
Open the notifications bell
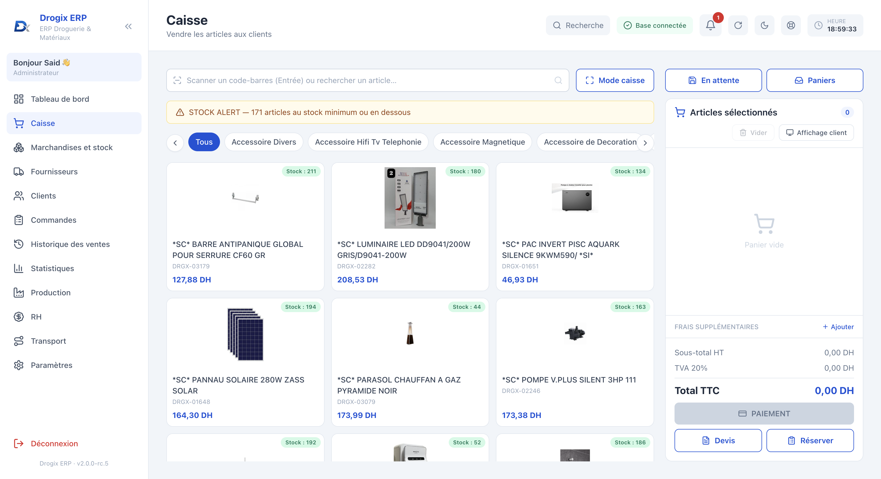pyautogui.click(x=710, y=25)
